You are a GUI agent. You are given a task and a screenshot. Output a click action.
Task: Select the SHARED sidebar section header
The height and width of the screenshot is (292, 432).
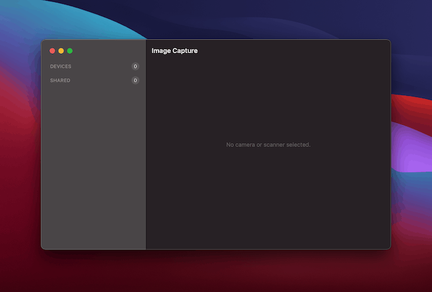tap(60, 80)
